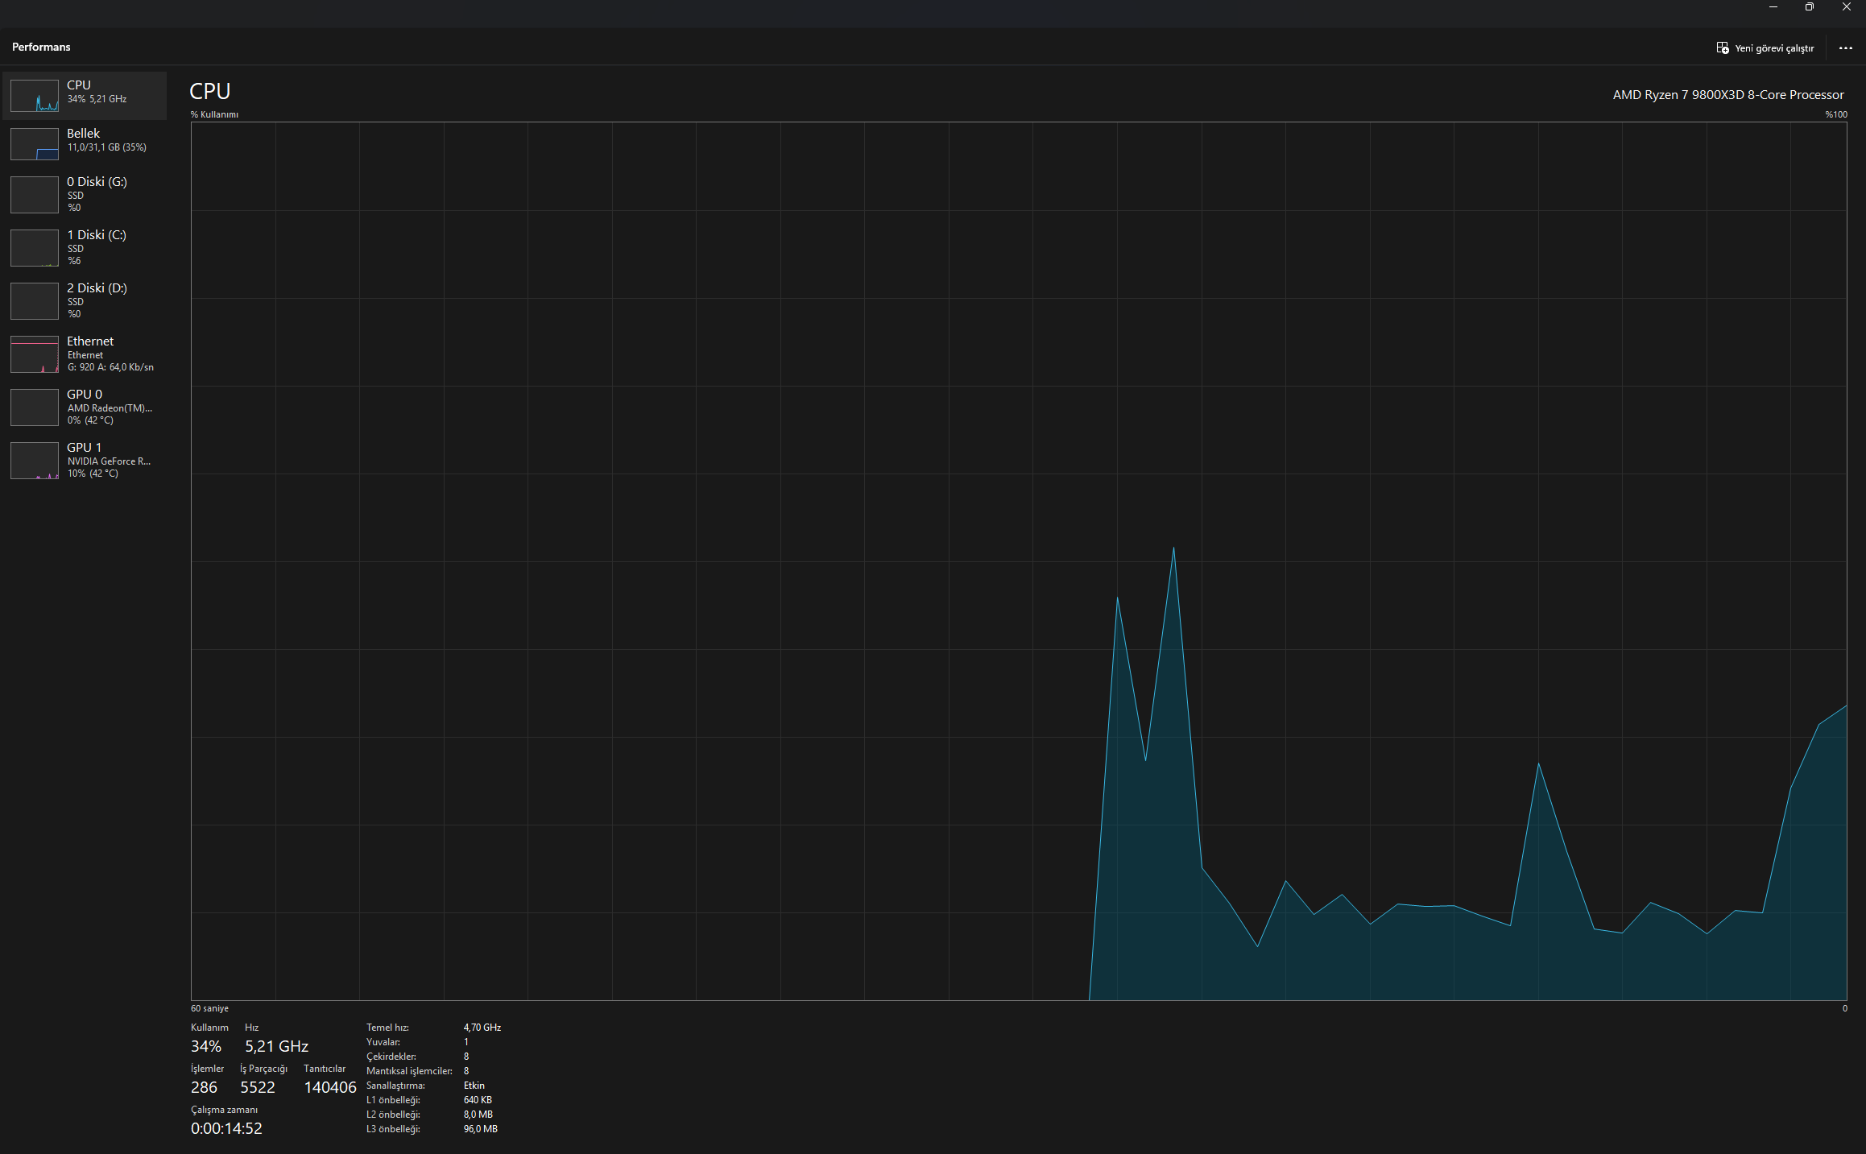Viewport: 1866px width, 1154px height.
Task: Click the %100 graph scale label
Action: pos(1836,114)
